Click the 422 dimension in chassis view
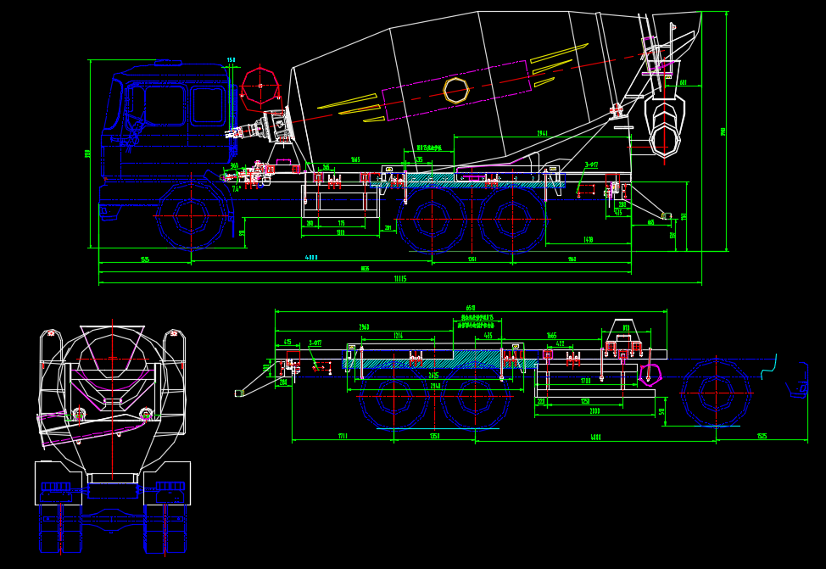Viewport: 826px width, 569px height. [561, 344]
